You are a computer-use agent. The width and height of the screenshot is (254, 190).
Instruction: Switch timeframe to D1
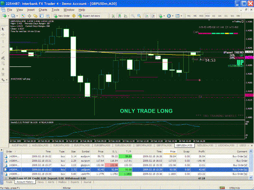click(x=226, y=16)
